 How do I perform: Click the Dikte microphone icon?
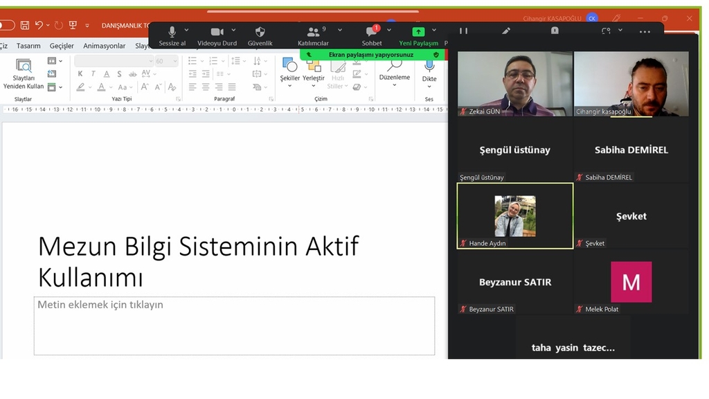click(429, 66)
